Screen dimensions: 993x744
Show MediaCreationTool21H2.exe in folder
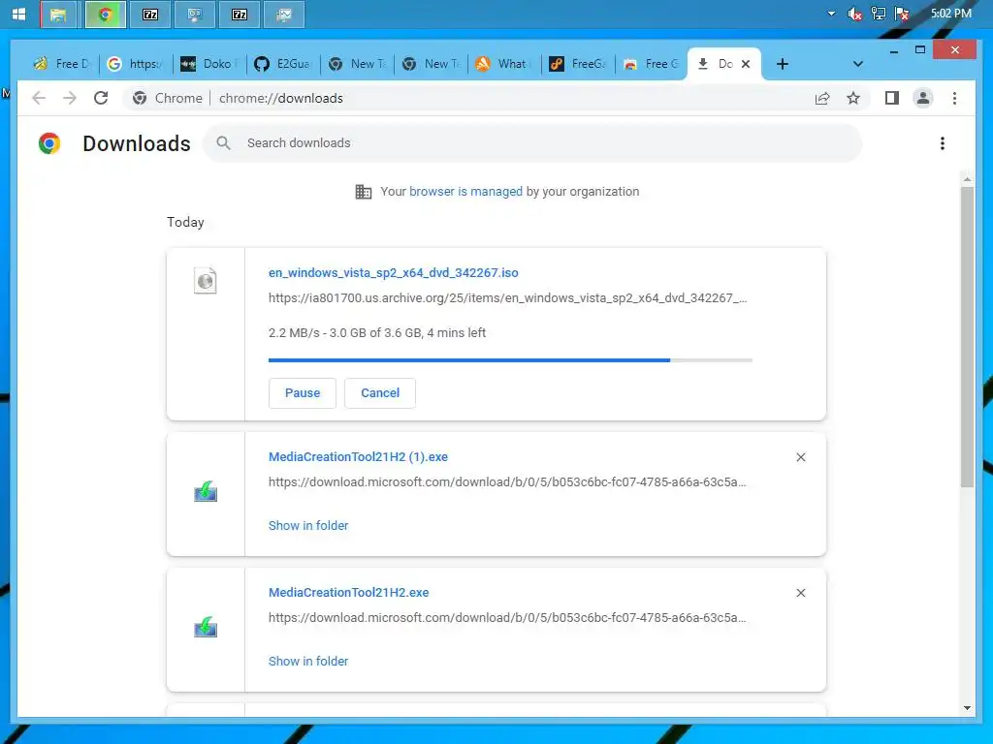(307, 661)
